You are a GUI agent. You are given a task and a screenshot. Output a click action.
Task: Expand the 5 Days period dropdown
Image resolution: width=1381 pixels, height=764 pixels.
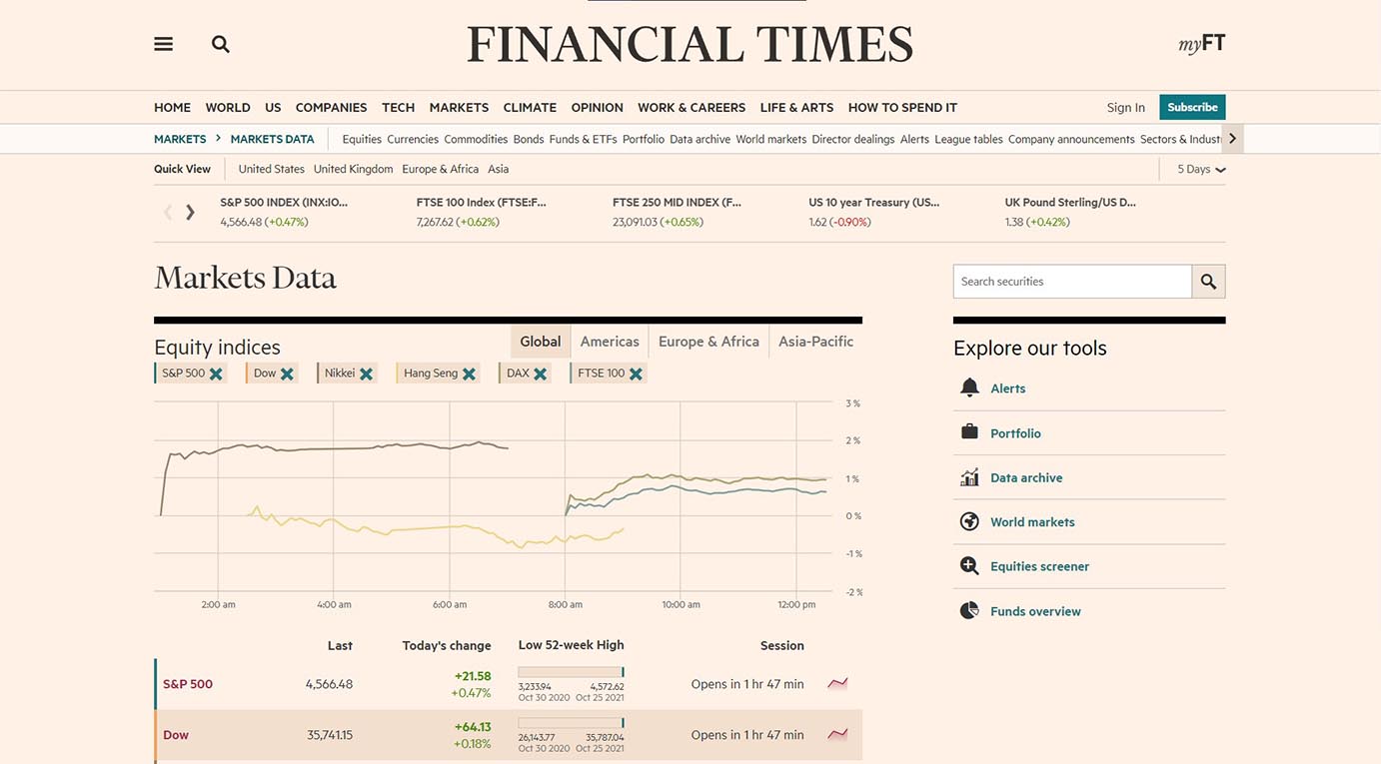coord(1201,169)
